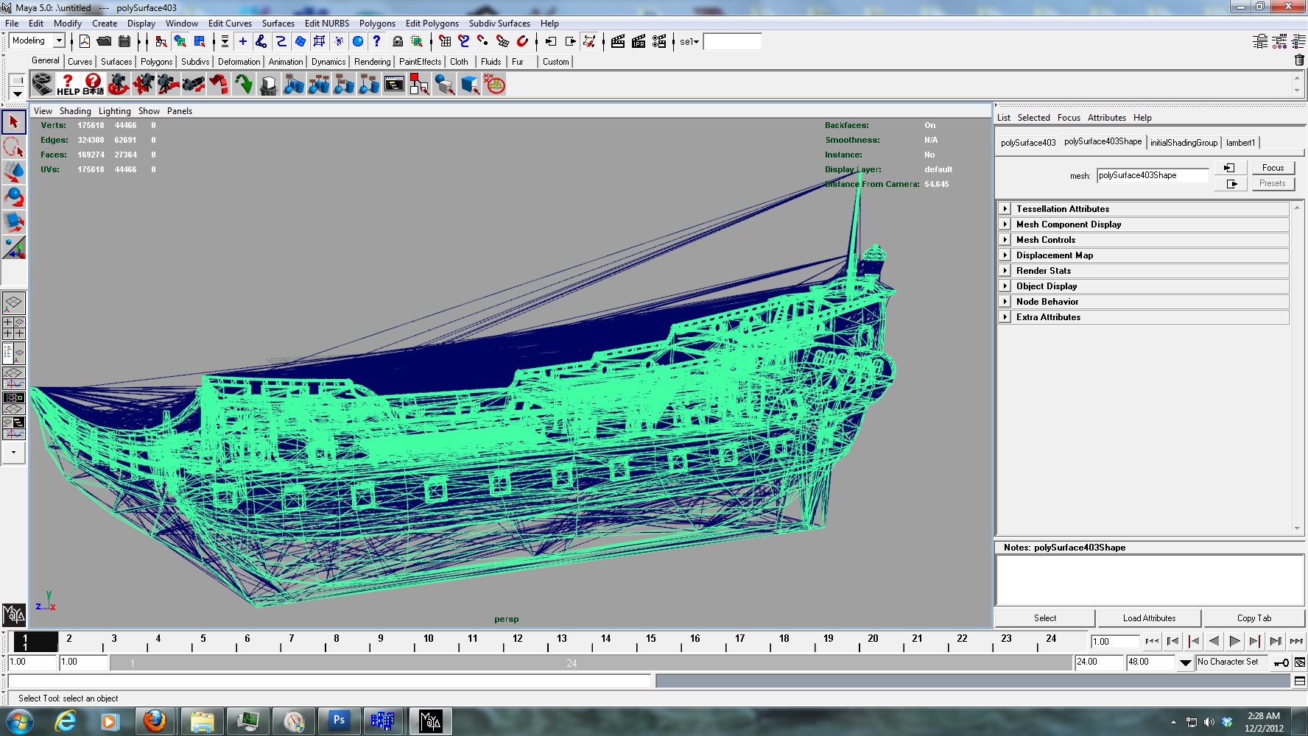
Task: Click the Load Attributes button
Action: [x=1149, y=618]
